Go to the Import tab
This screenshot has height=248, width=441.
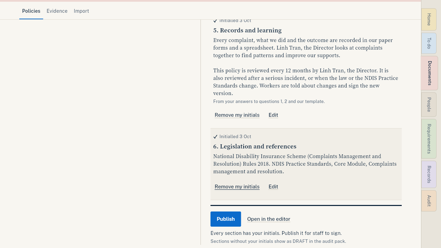pos(81,11)
